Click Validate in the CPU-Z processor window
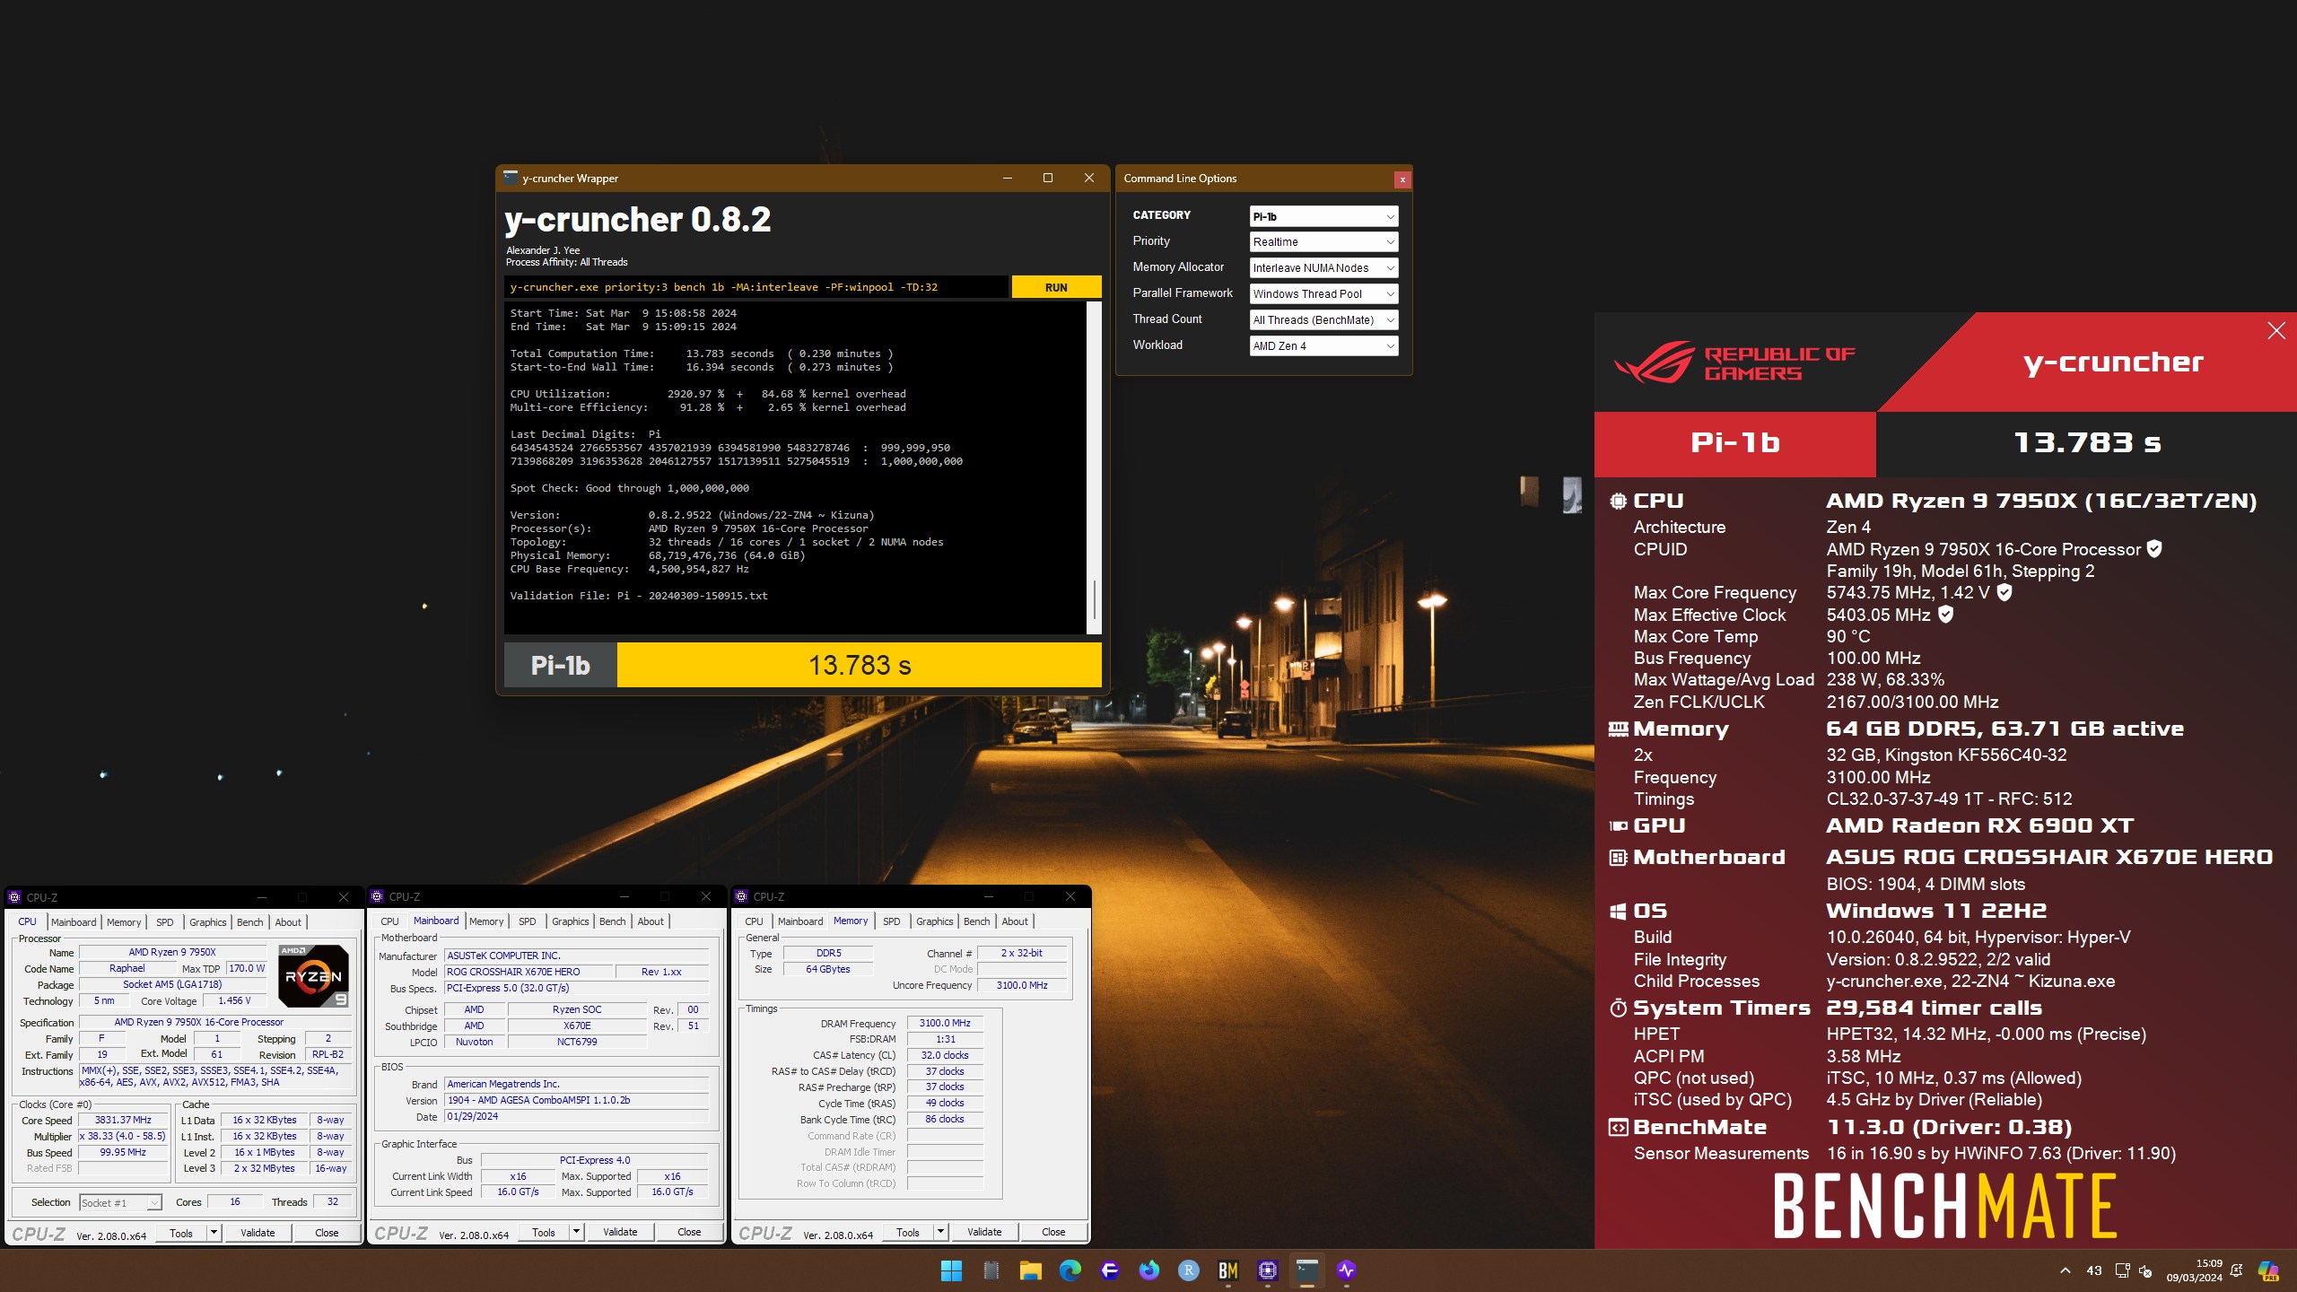Image resolution: width=2297 pixels, height=1292 pixels. pyautogui.click(x=258, y=1233)
